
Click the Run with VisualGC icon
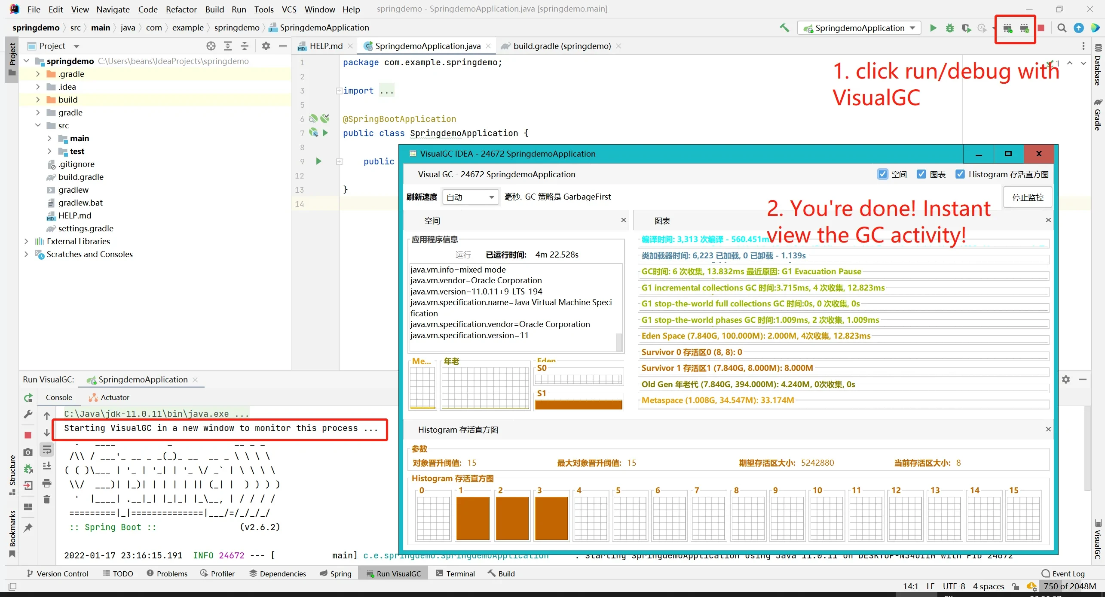click(1007, 27)
